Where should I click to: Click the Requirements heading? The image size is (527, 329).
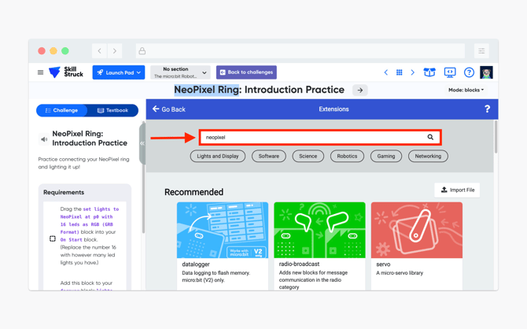click(64, 192)
